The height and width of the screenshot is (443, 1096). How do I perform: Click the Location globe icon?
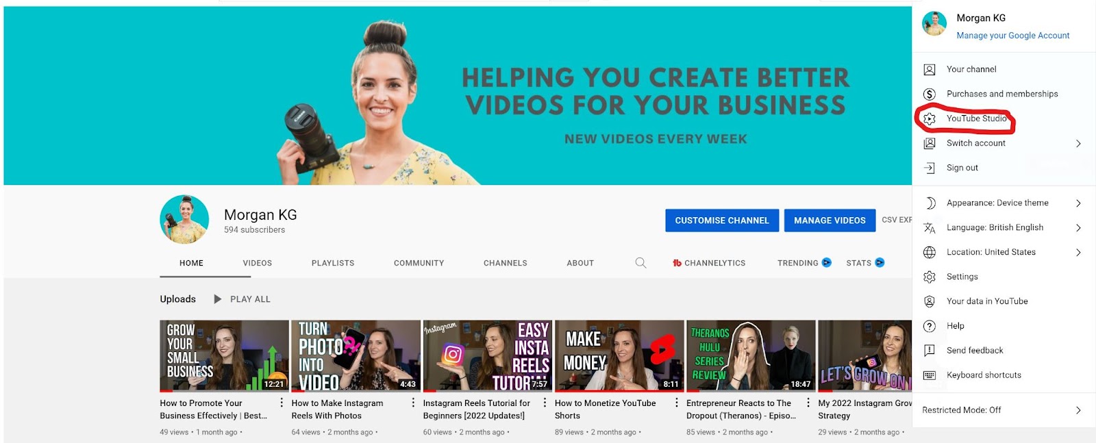[x=930, y=252]
